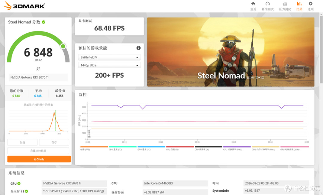Click the best score 8 358
This screenshot has width=323, height=195.
60,96
